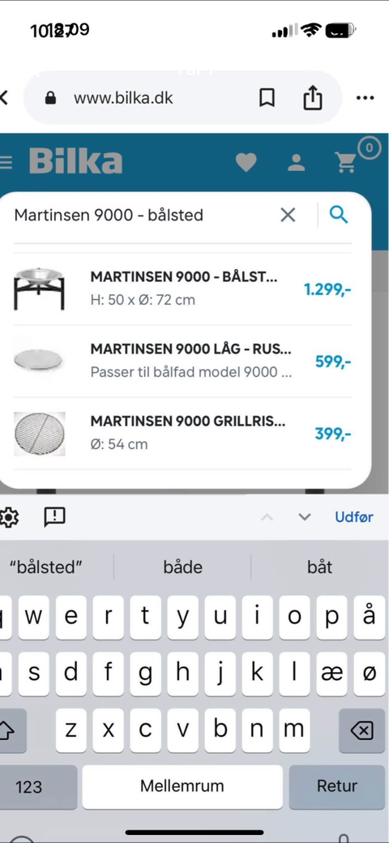Image resolution: width=389 pixels, height=843 pixels.
Task: Jump to next field with down chevron
Action: tap(305, 517)
